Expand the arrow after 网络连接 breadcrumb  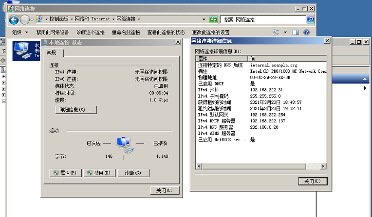[x=139, y=19]
